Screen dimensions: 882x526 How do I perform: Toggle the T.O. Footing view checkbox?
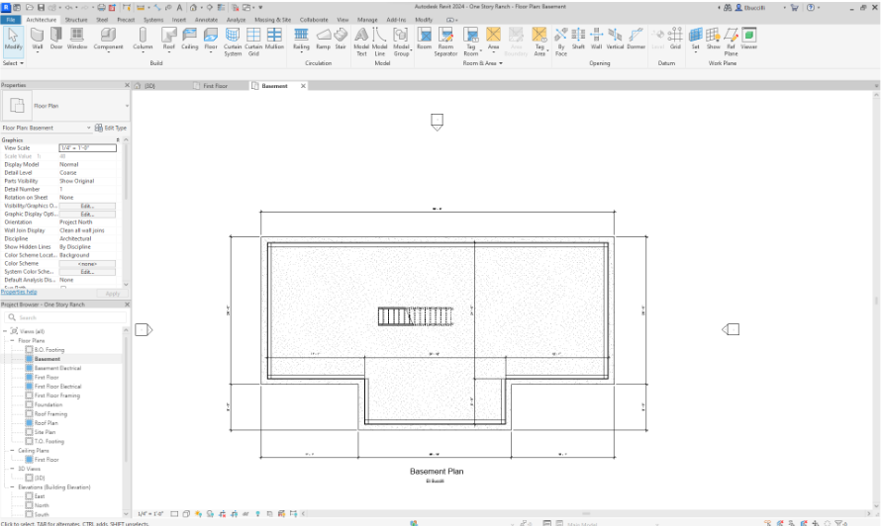tap(30, 441)
